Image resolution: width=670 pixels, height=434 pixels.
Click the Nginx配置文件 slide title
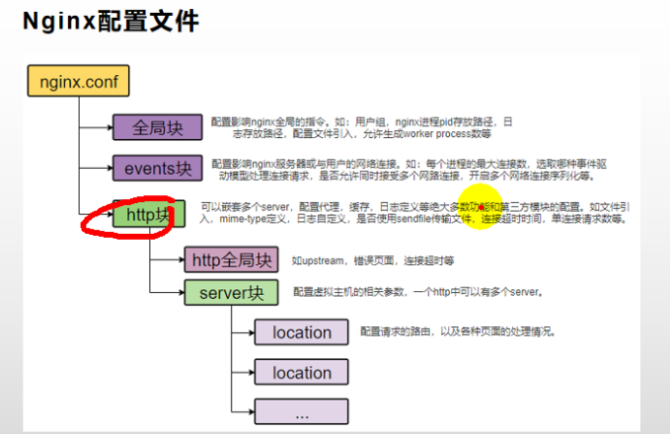tap(111, 22)
